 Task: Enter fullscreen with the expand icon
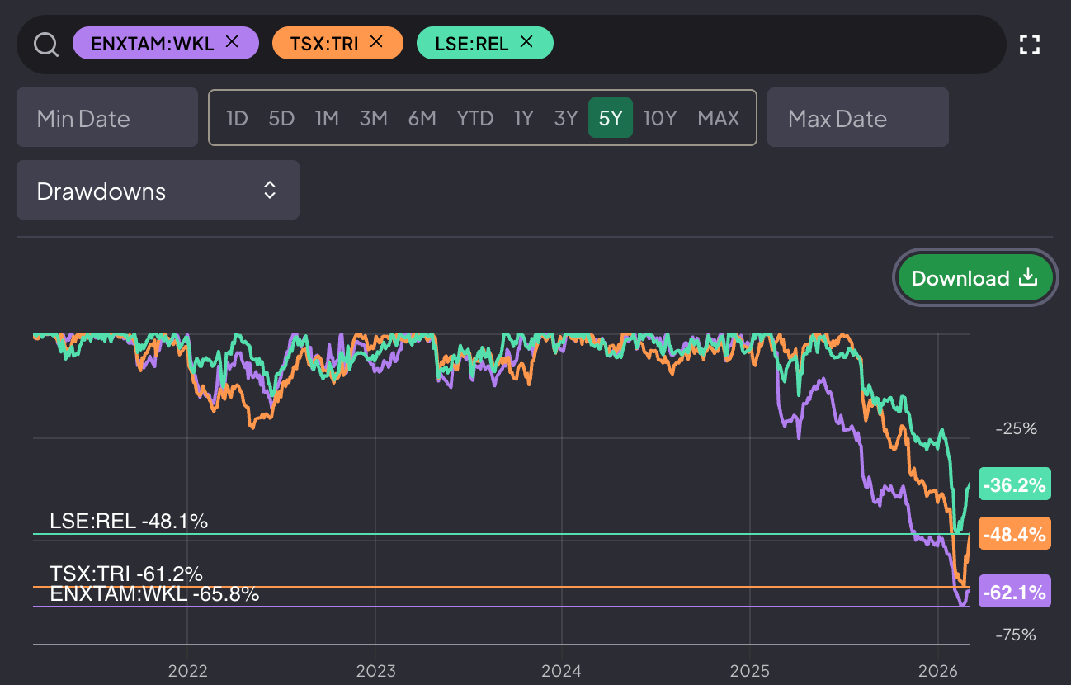pyautogui.click(x=1029, y=45)
